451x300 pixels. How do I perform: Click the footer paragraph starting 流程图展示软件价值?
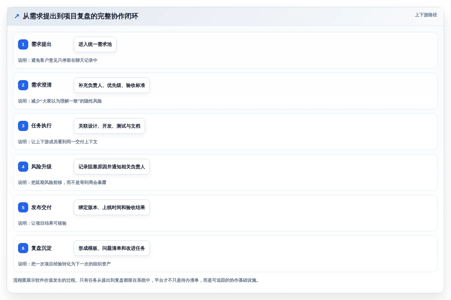pyautogui.click(x=136, y=280)
